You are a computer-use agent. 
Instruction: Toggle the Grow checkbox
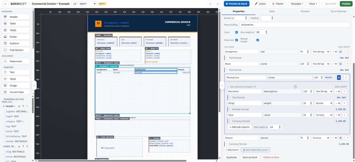tap(237, 32)
